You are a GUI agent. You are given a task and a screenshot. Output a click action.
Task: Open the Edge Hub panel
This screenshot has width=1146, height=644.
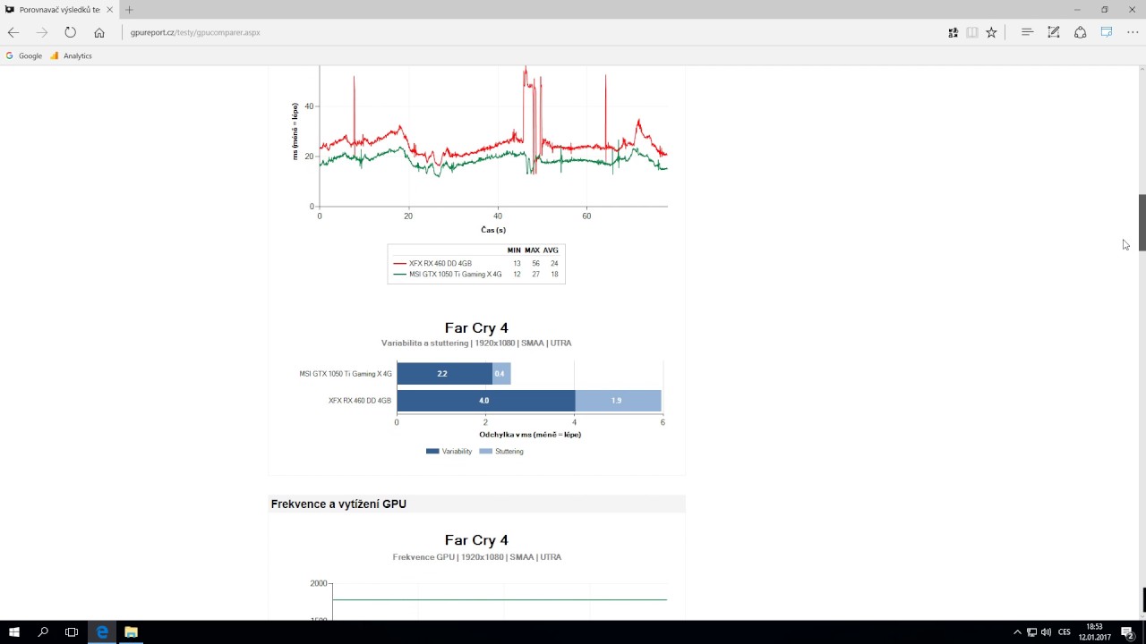coord(1027,32)
